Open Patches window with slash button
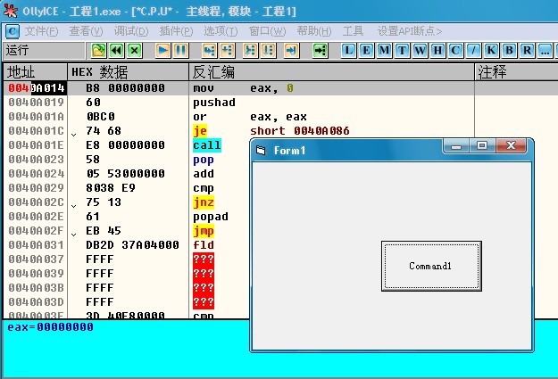Image resolution: width=558 pixels, height=379 pixels. click(473, 50)
